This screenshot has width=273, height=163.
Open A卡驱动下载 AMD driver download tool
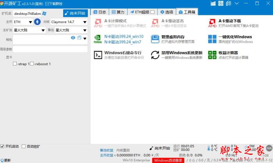[x=233, y=23]
